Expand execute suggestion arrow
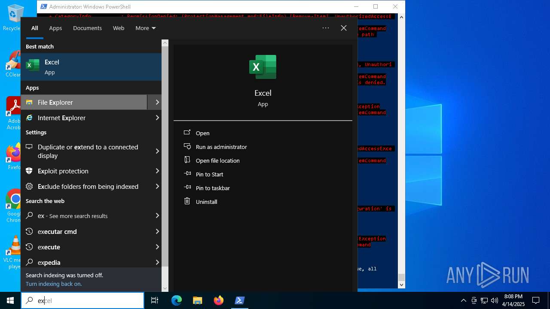The height and width of the screenshot is (309, 550). coord(157,247)
